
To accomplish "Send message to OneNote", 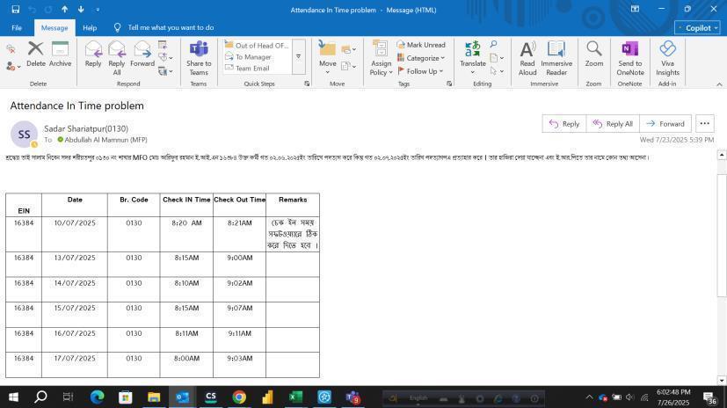I will click(x=629, y=55).
